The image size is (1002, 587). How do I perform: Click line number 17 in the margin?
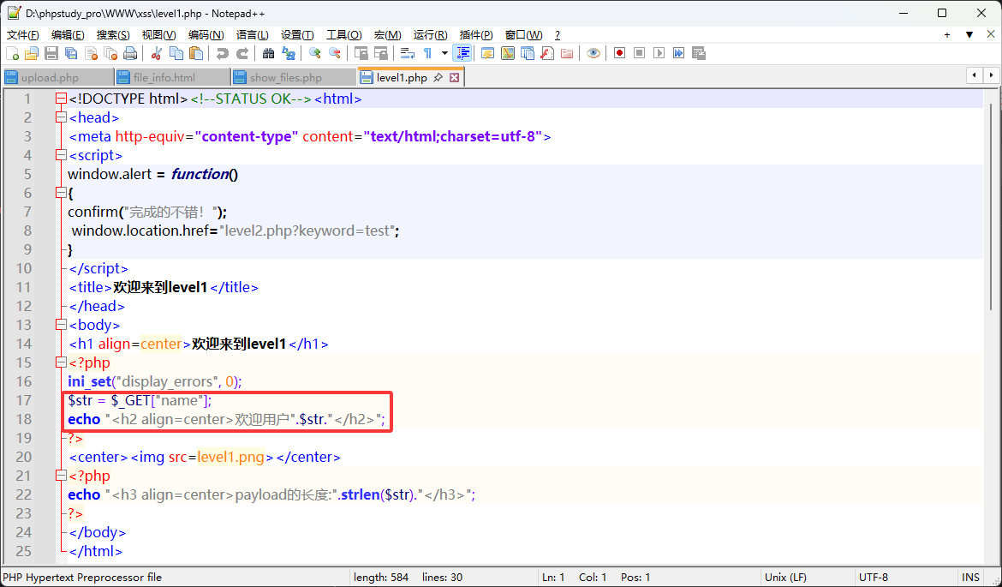(x=24, y=400)
